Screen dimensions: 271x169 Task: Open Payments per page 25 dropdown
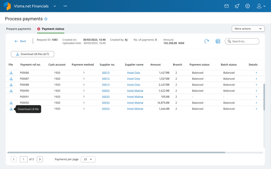(x=88, y=159)
